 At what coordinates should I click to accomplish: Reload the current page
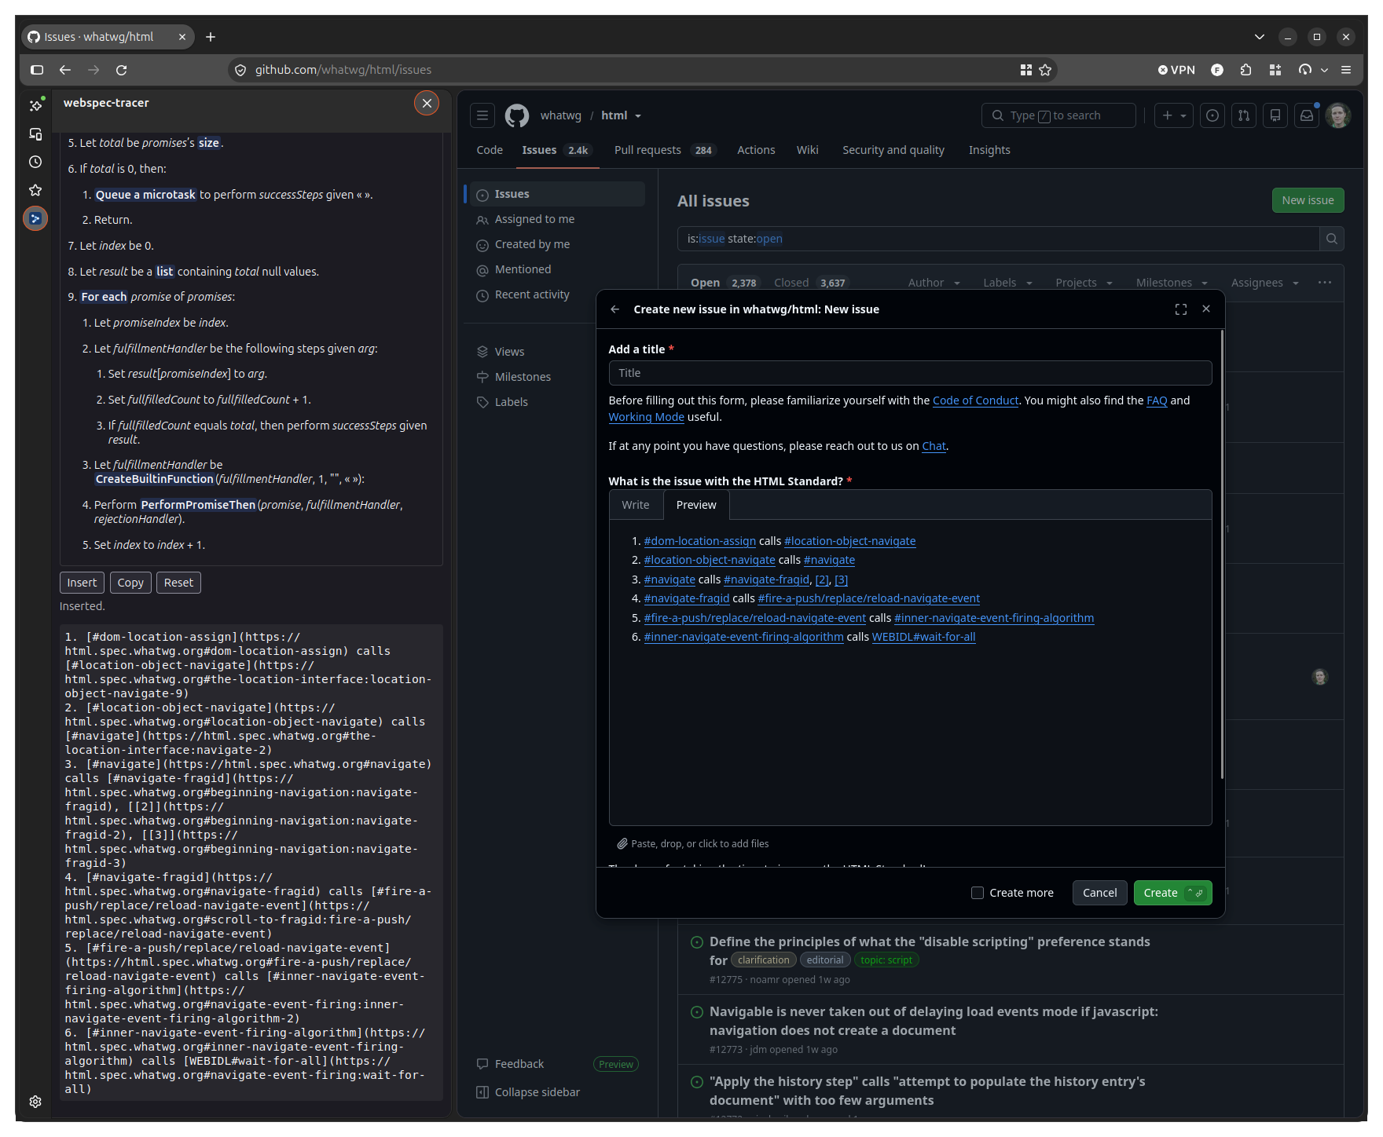tap(122, 70)
